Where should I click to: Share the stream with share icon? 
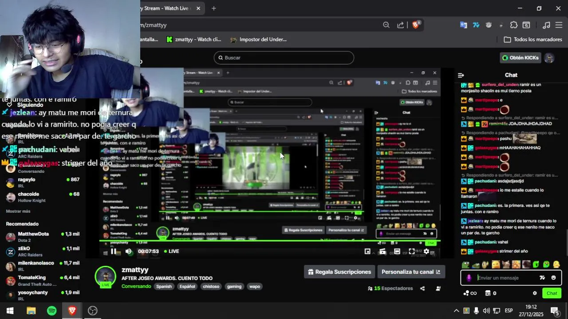422,288
